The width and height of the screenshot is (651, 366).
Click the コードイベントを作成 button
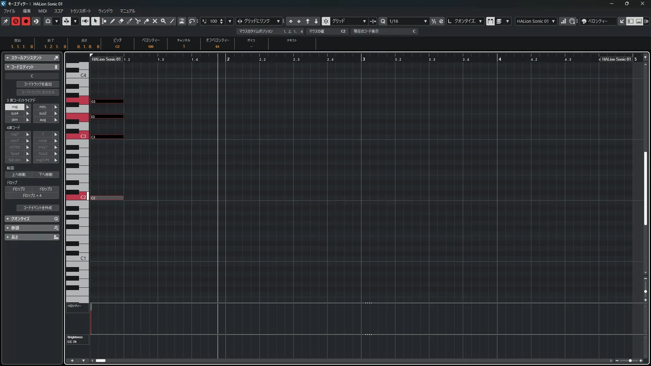tap(38, 208)
